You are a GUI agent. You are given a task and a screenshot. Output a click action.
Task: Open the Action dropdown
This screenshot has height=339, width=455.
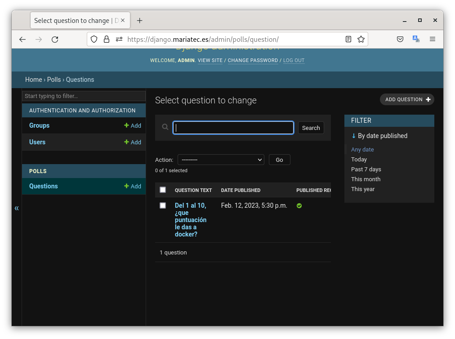221,160
